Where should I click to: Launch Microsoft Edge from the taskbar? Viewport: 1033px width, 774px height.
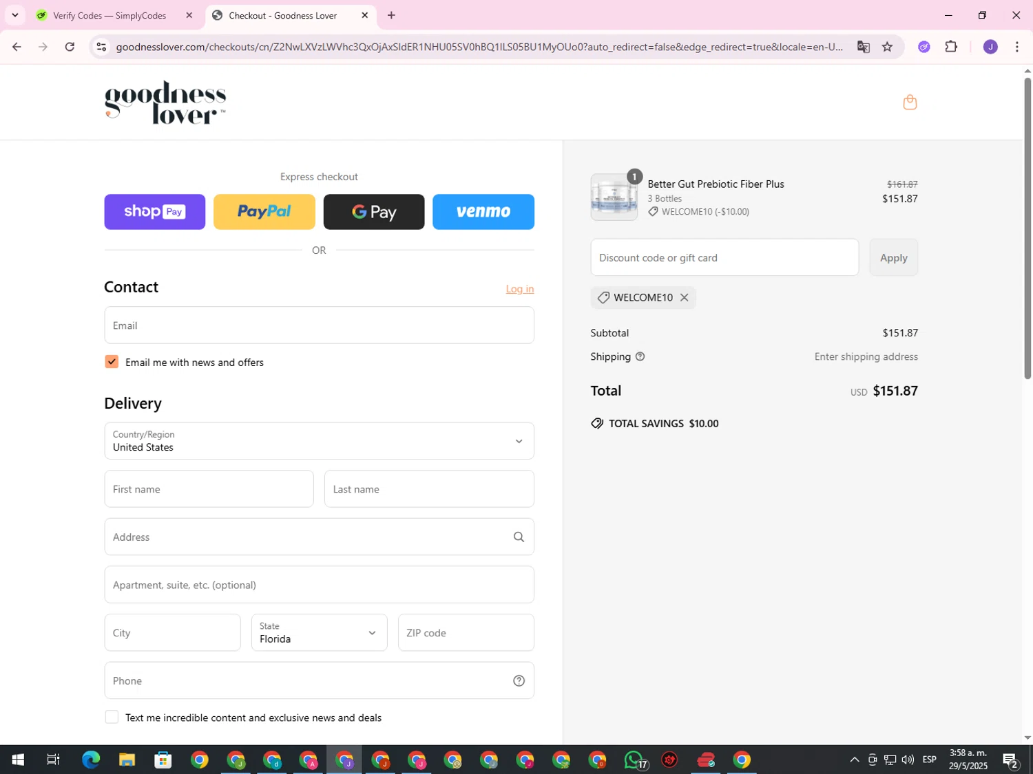click(90, 760)
